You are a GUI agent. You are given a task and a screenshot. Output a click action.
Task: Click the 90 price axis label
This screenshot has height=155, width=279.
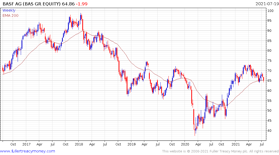[269, 31]
